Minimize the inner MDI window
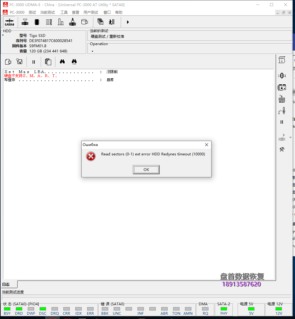Image resolution: width=295 pixels, height=319 pixels. tap(278, 12)
